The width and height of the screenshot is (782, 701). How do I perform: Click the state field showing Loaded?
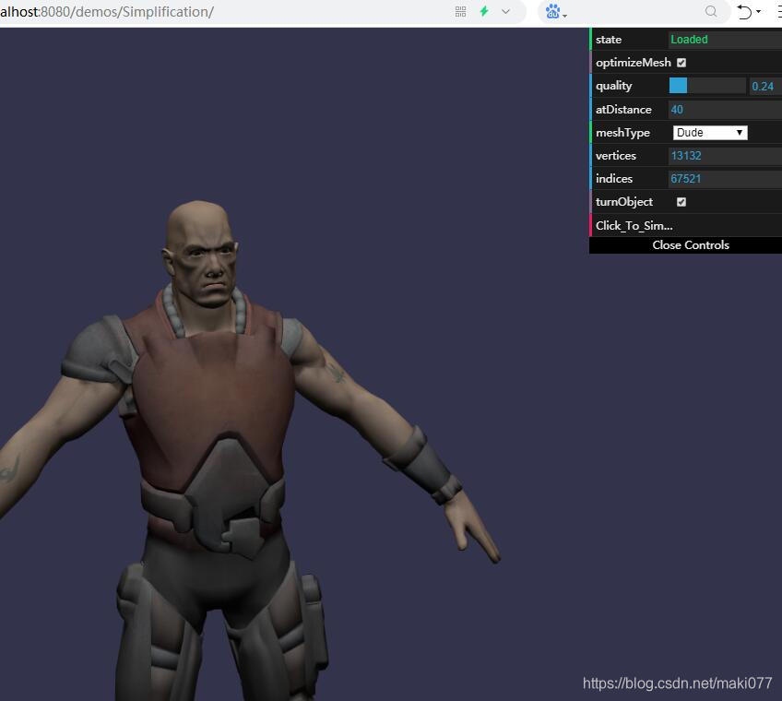tap(725, 40)
